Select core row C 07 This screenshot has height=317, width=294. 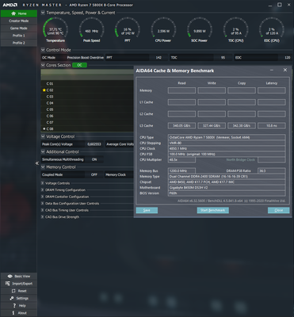[x=87, y=122]
